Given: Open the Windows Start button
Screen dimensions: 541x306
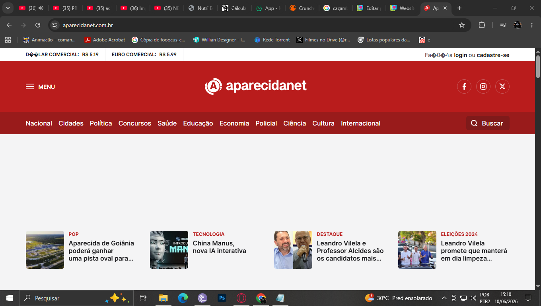Looking at the screenshot, I should point(10,298).
